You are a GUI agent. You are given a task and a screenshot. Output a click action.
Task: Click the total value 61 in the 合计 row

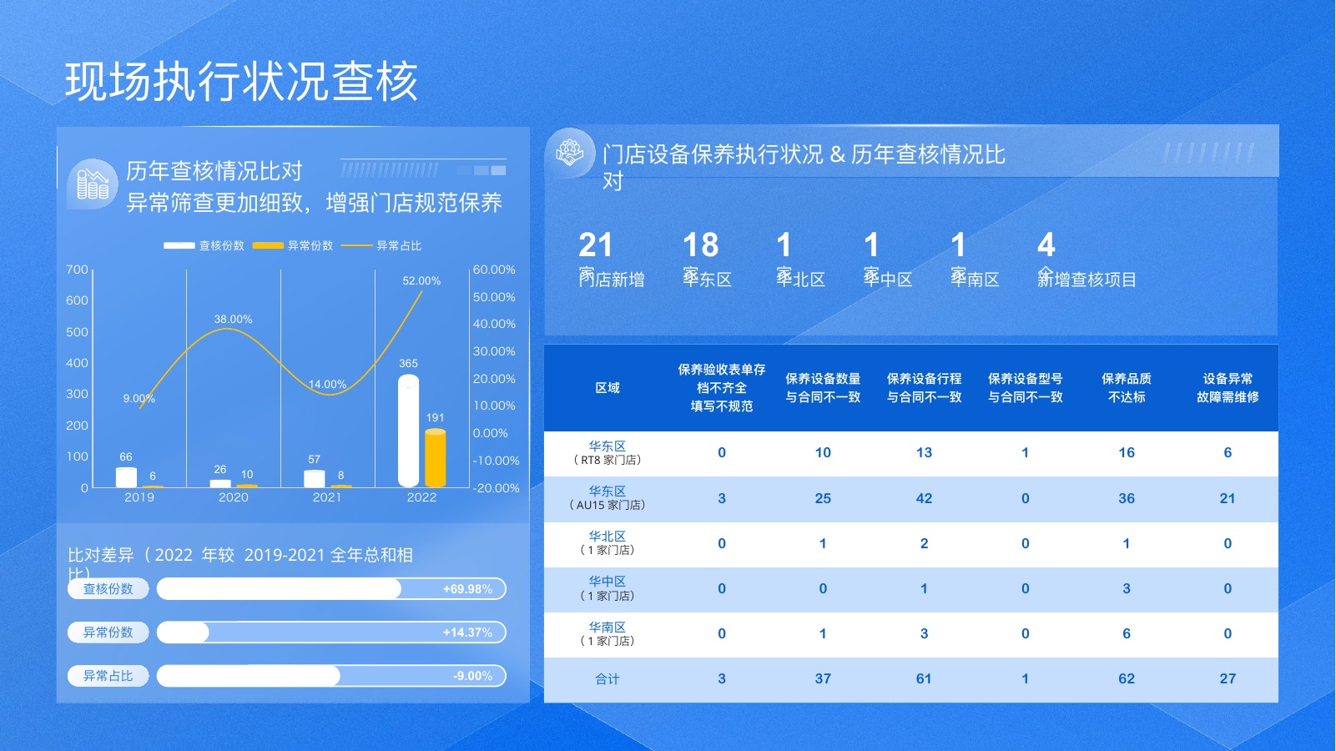pyautogui.click(x=924, y=678)
